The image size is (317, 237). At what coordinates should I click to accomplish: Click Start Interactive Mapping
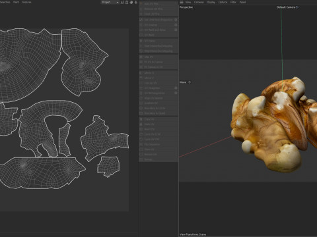(x=158, y=46)
